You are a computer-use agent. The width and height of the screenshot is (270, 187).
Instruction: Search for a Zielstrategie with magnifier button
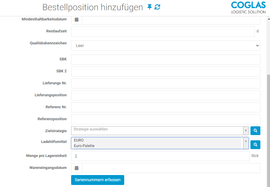pos(255,131)
